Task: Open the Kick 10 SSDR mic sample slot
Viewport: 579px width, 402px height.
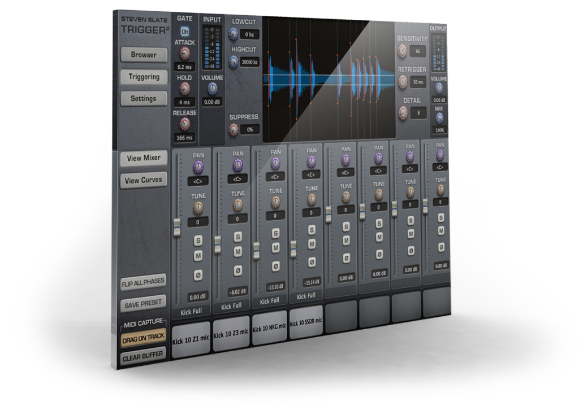Action: coord(306,324)
